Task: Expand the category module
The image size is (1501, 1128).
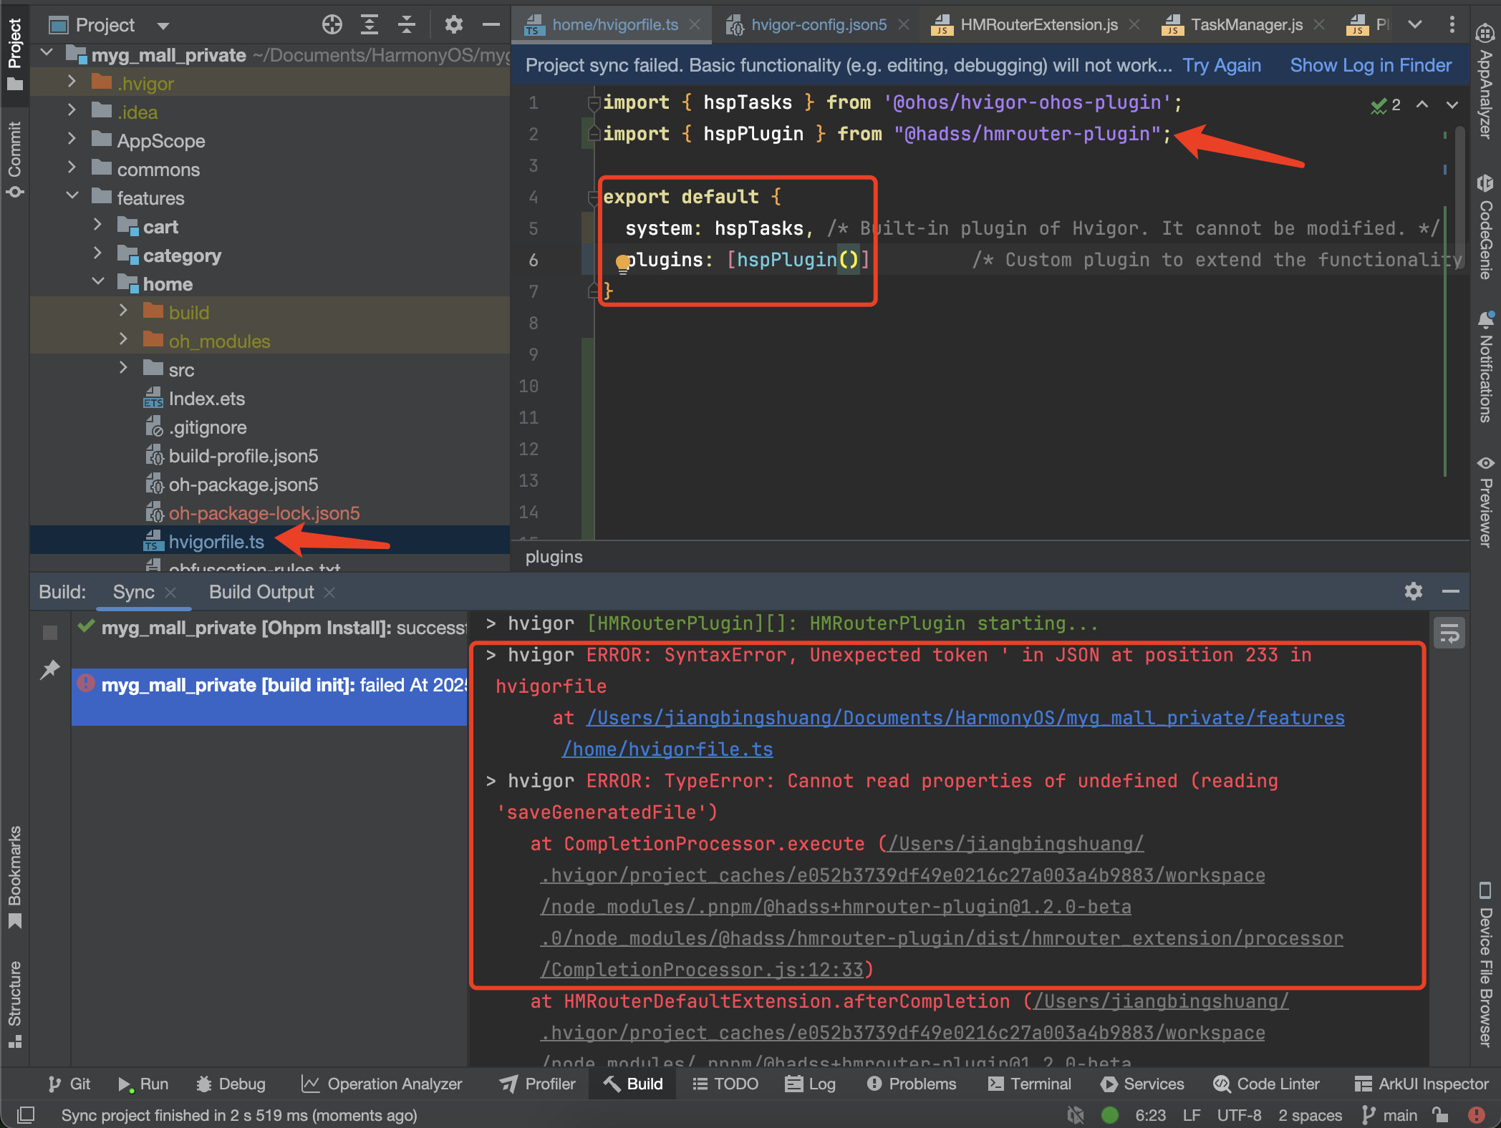Action: (97, 254)
